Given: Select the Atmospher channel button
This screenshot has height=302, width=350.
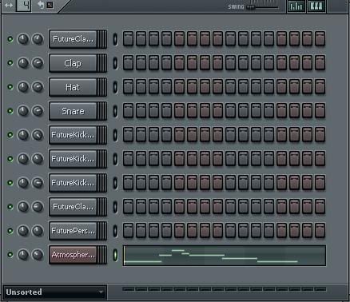Looking at the screenshot, I should [x=73, y=255].
